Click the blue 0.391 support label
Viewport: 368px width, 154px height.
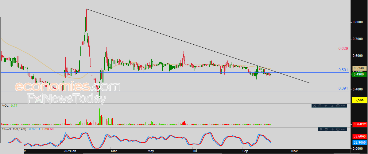pos(343,88)
